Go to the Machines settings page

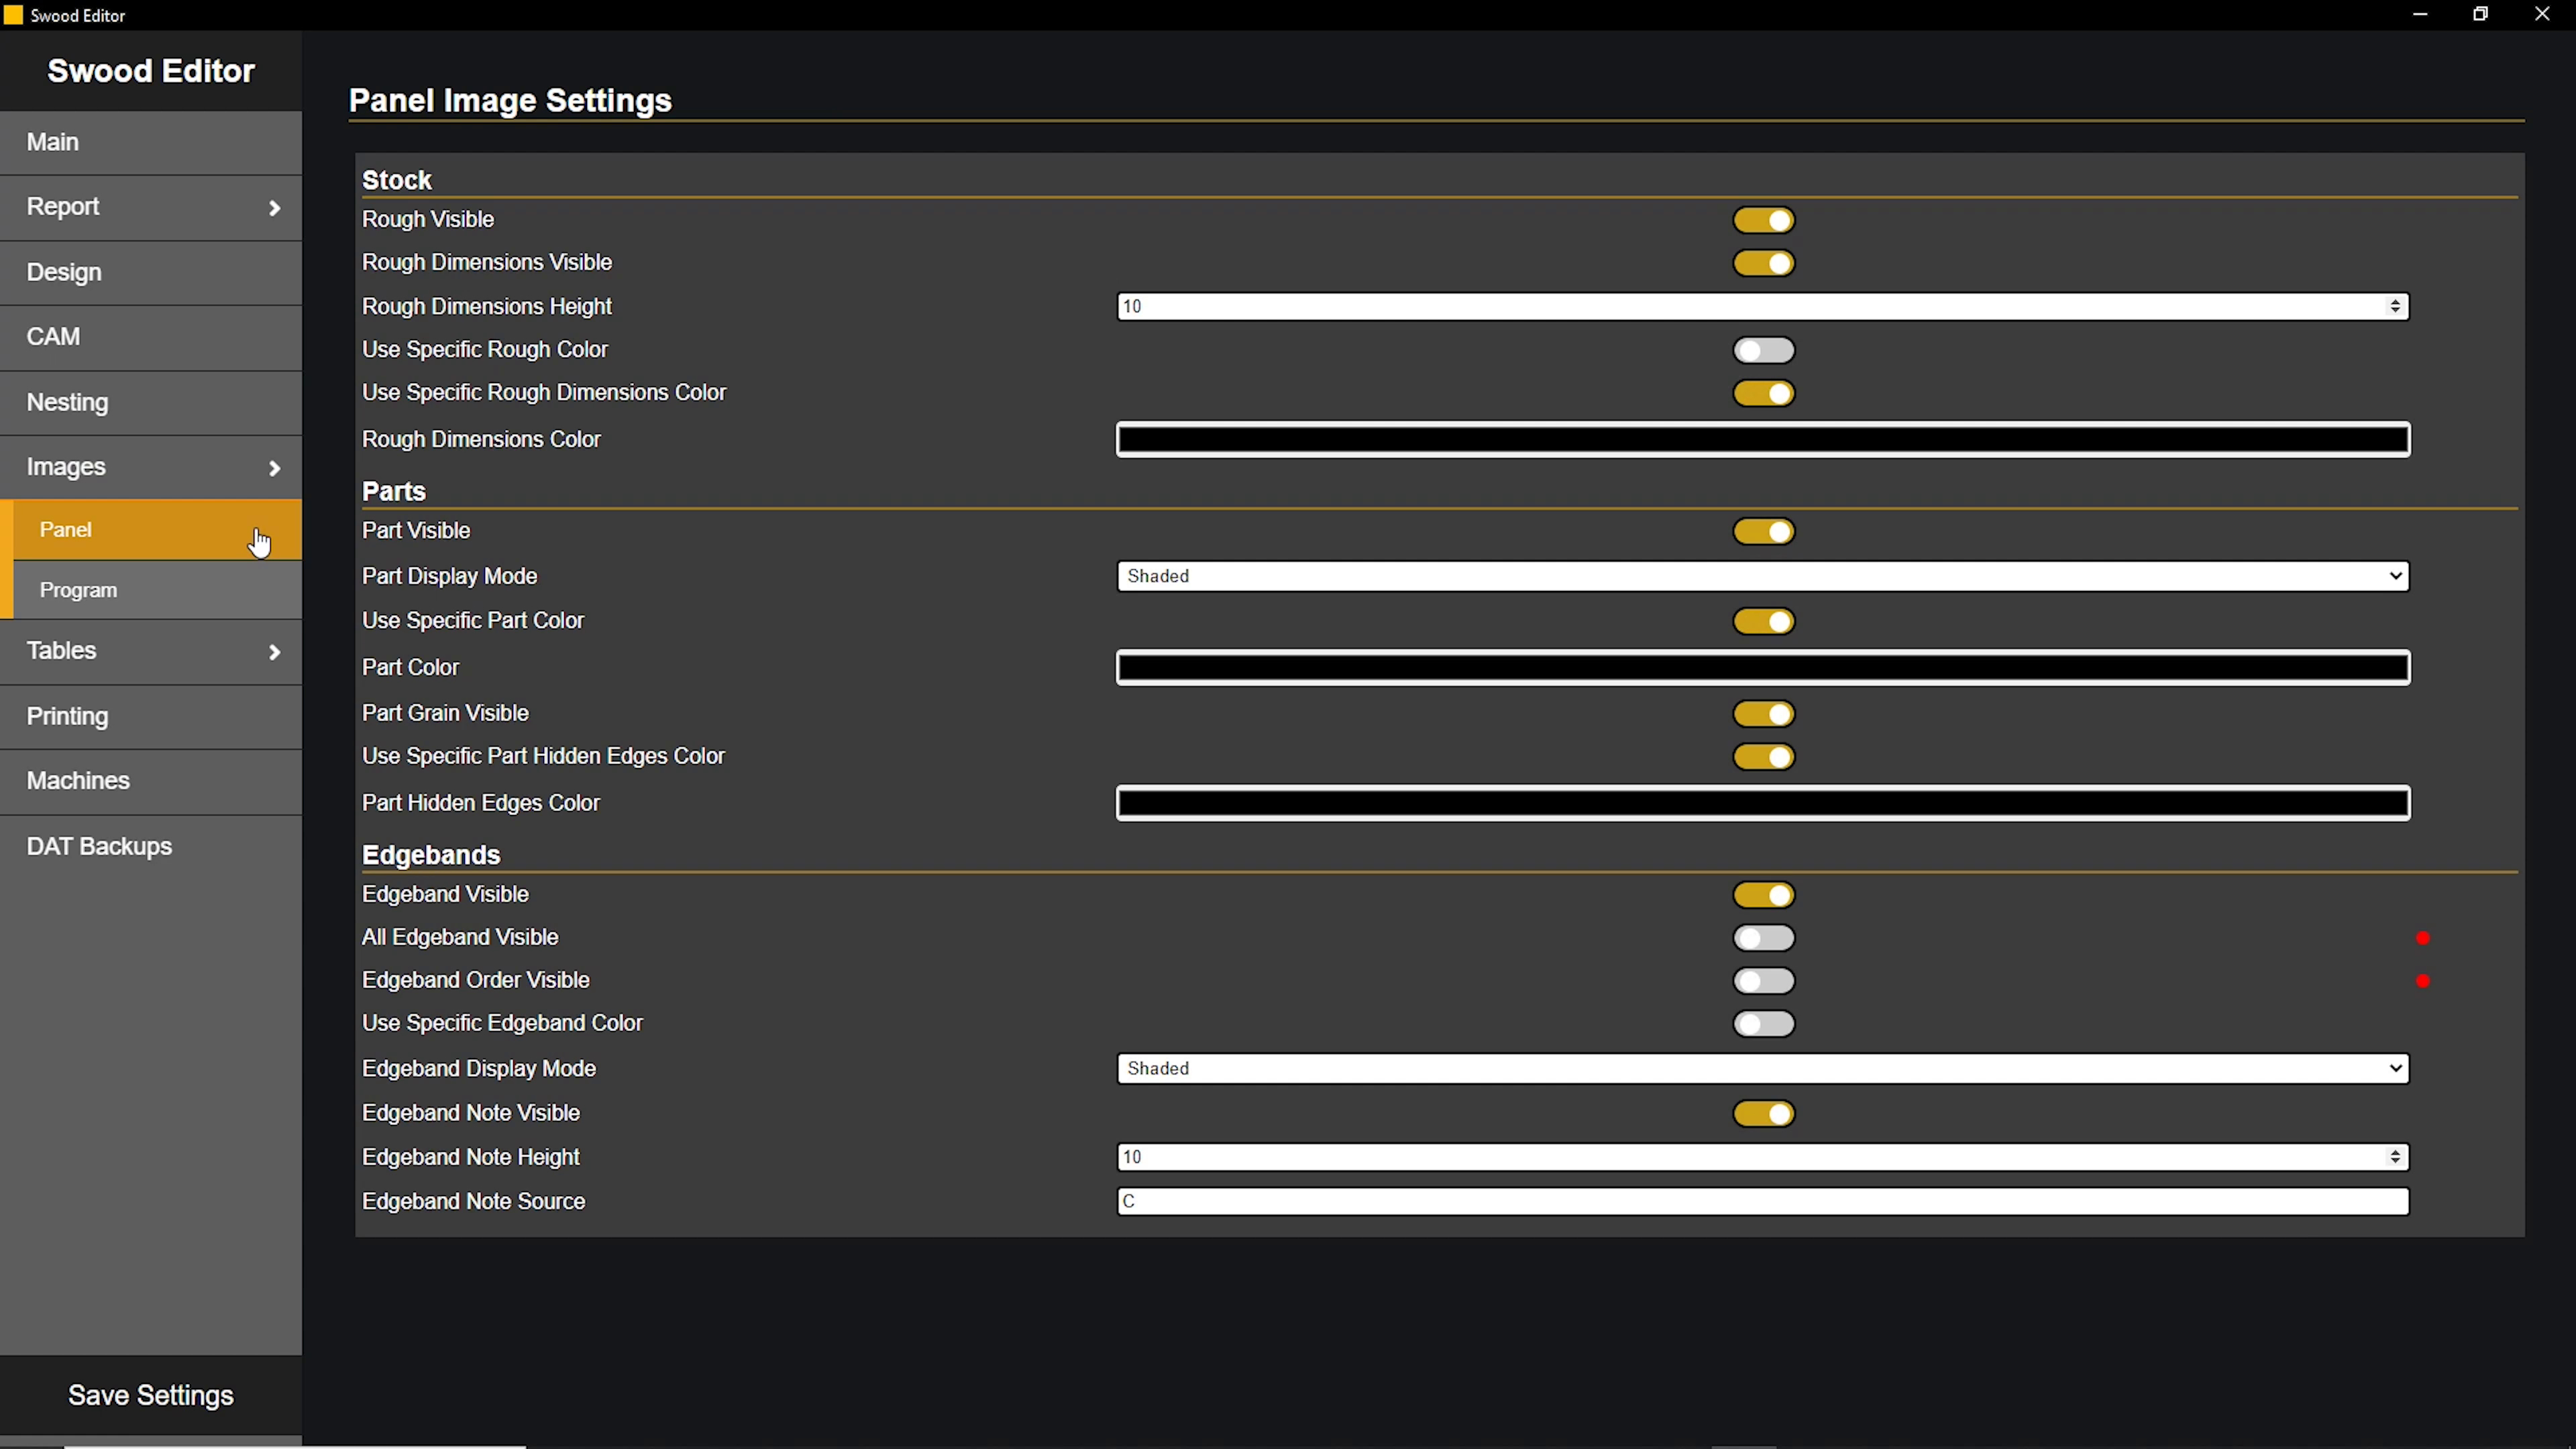(x=150, y=780)
